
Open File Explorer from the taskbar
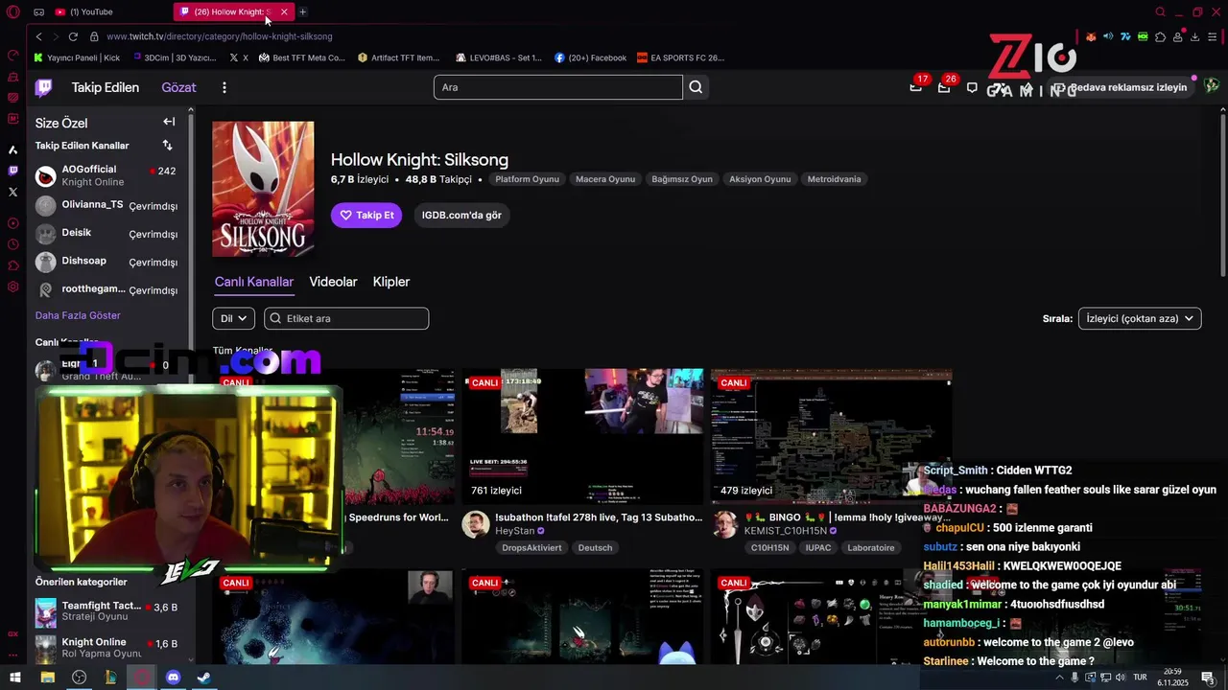(47, 678)
